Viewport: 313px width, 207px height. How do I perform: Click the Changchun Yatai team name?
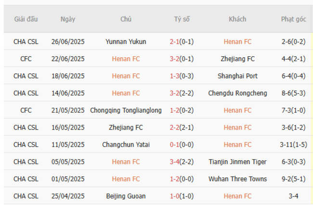[x=126, y=144]
